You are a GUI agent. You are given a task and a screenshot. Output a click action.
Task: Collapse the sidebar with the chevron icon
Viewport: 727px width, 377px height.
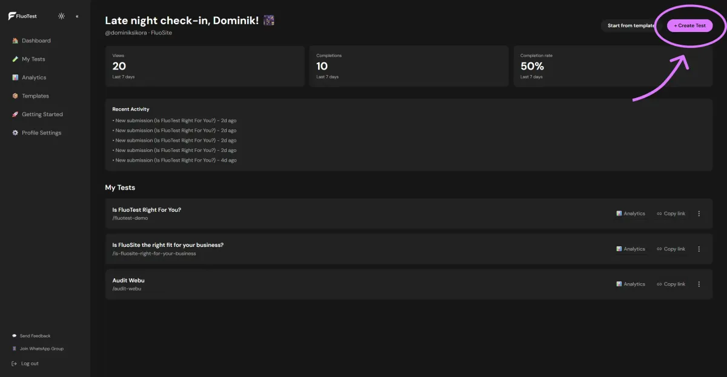pos(77,16)
